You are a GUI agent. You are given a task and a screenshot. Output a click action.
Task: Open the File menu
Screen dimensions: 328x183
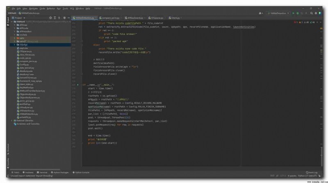click(x=14, y=9)
